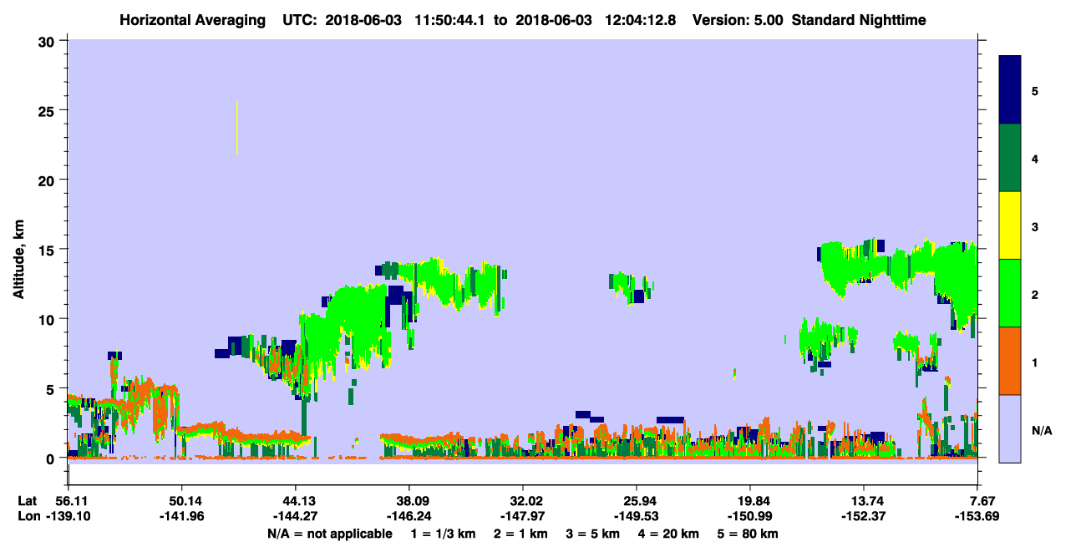The height and width of the screenshot is (557, 1086).
Task: Click the longitude value -149.53
Action: click(637, 517)
